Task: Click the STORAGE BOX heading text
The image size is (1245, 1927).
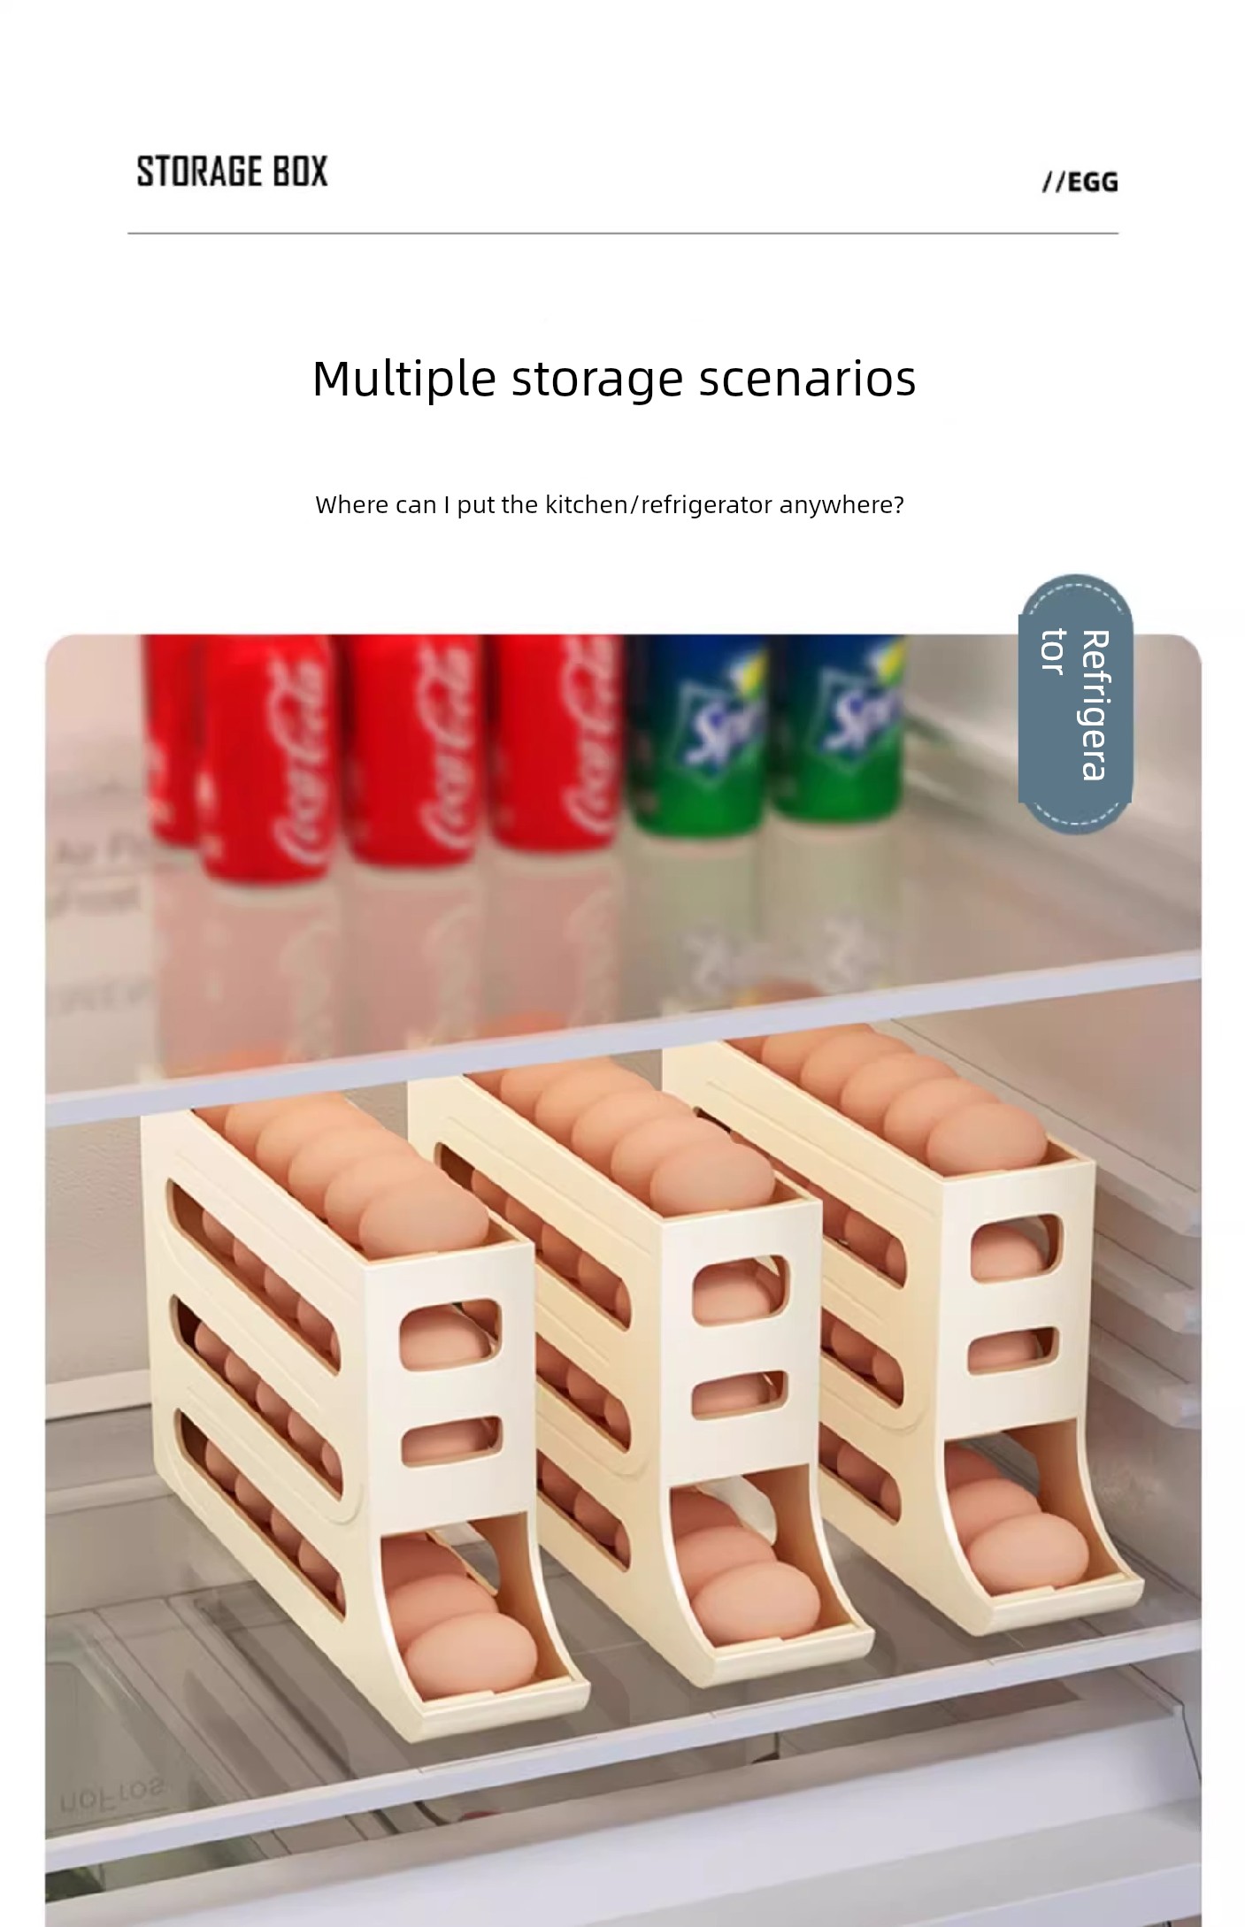Action: click(232, 172)
